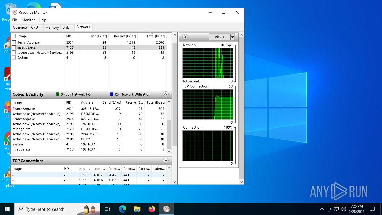Open volume control tray icon
This screenshot has height=215, width=382.
(344, 209)
